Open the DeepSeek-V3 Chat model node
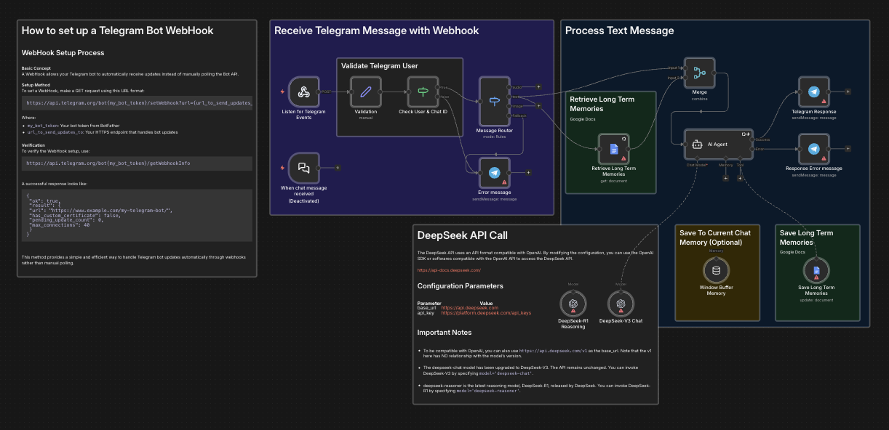This screenshot has width=889, height=430. tap(621, 303)
